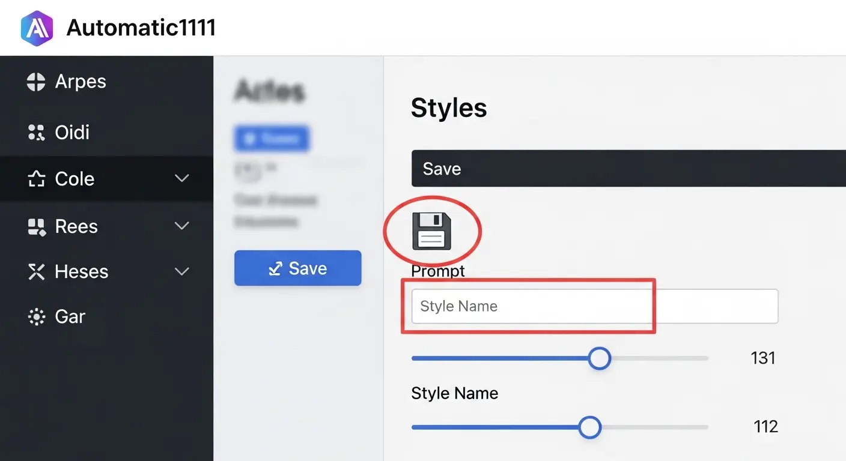The image size is (846, 461).
Task: Click the Heses crossed-tools icon
Action: point(36,272)
